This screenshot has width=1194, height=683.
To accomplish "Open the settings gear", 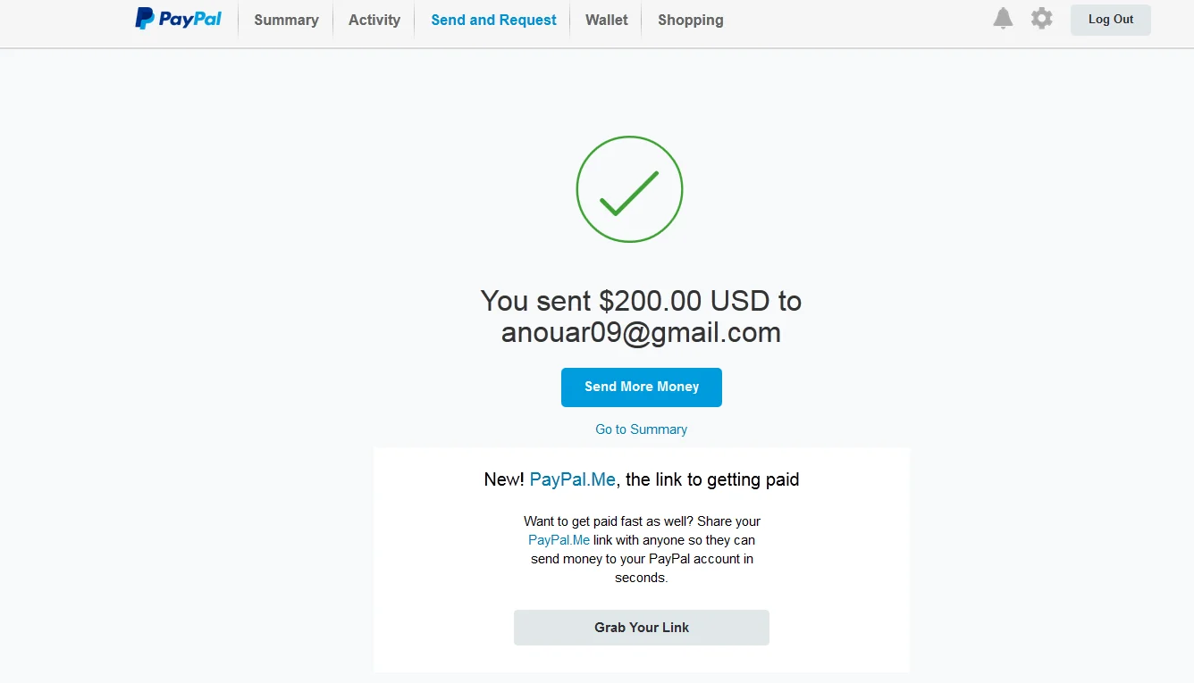I will [1041, 19].
